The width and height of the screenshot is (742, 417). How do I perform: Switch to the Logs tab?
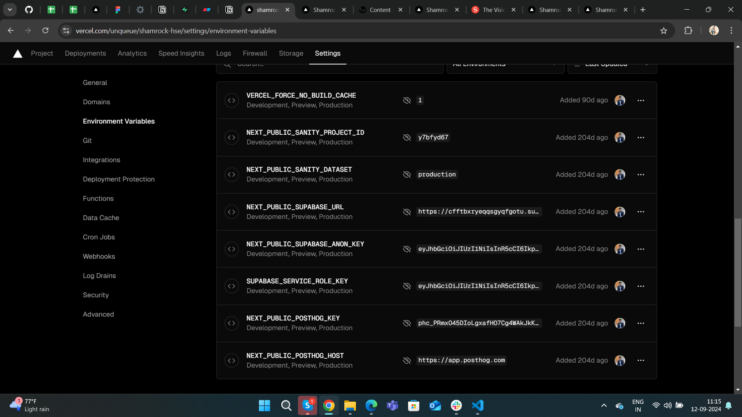pos(223,53)
